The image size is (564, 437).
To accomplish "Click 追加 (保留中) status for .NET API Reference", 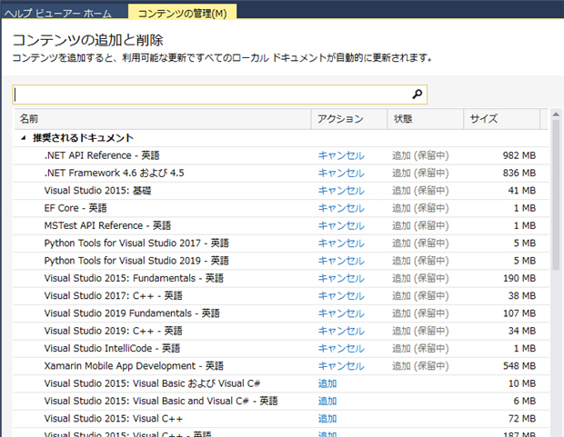I will click(x=420, y=155).
